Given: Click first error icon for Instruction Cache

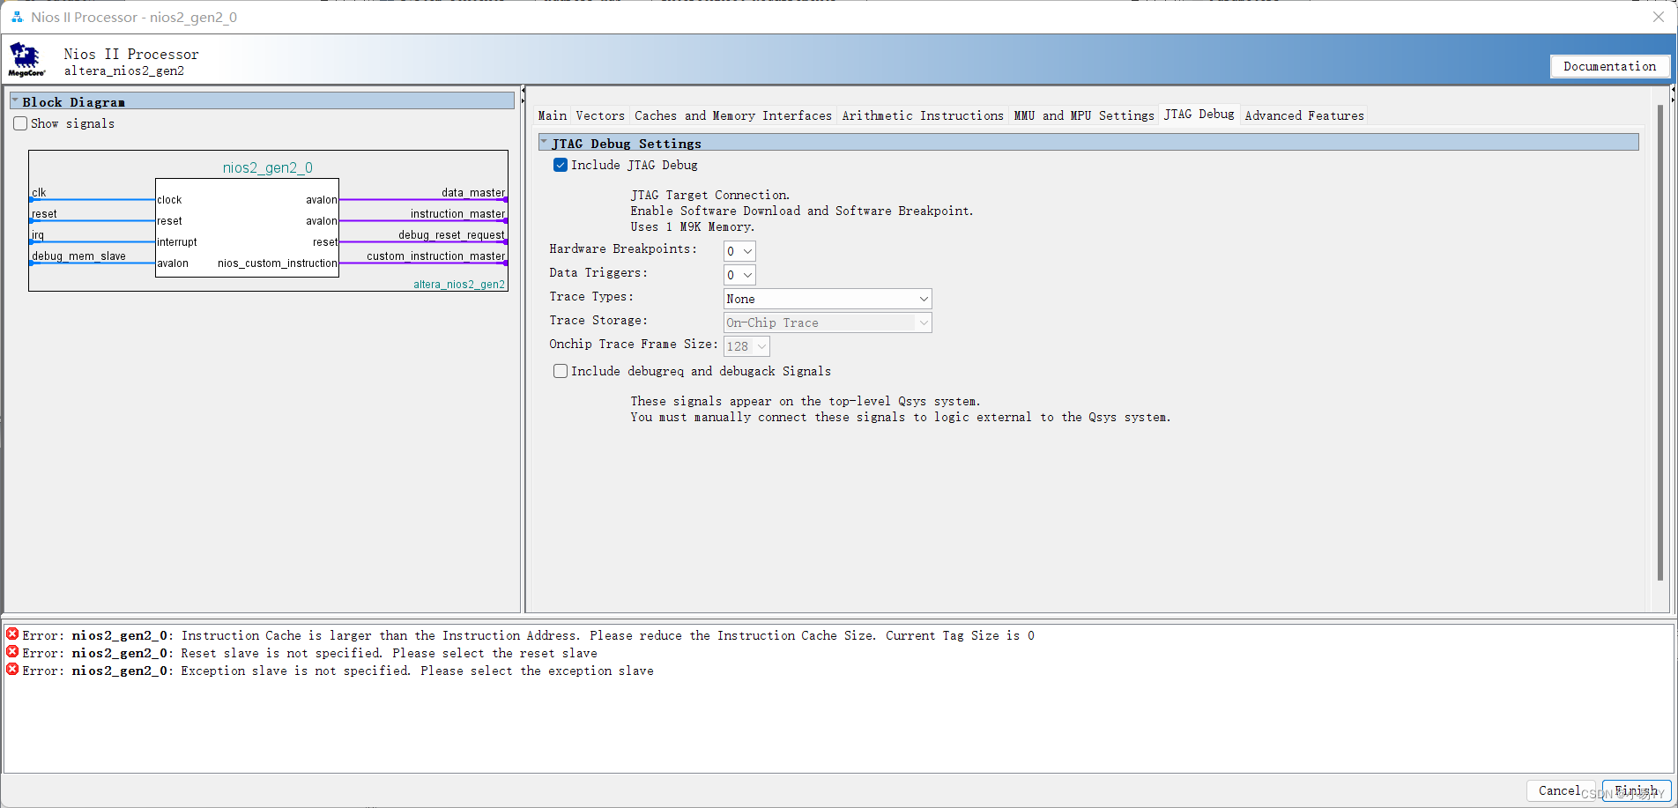Looking at the screenshot, I should (12, 634).
